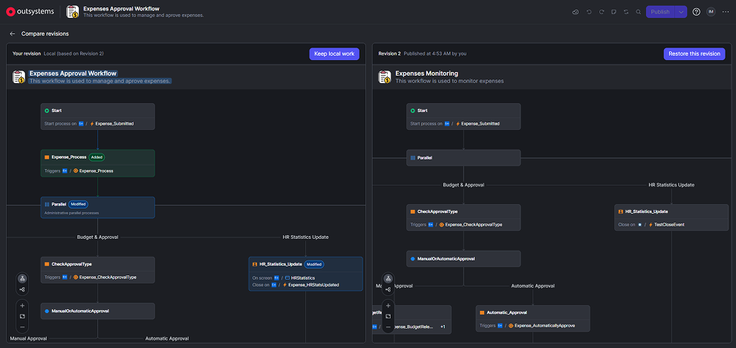Image resolution: width=736 pixels, height=348 pixels.
Task: Click Expense_AutomaticallyApprove action text
Action: 545,326
